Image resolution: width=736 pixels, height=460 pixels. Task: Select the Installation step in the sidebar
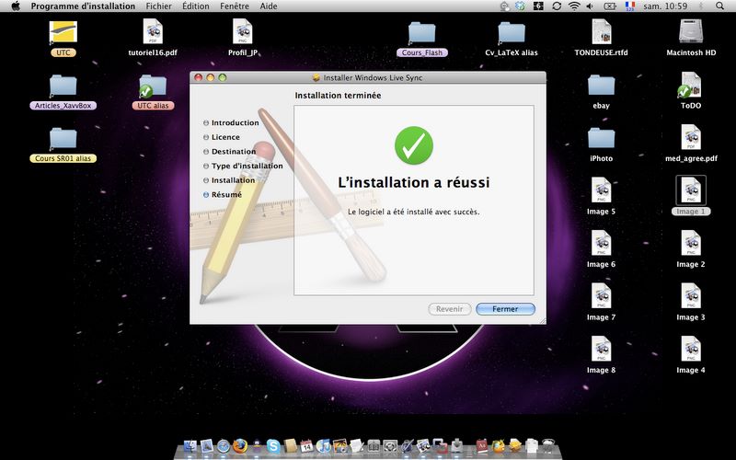pos(229,180)
